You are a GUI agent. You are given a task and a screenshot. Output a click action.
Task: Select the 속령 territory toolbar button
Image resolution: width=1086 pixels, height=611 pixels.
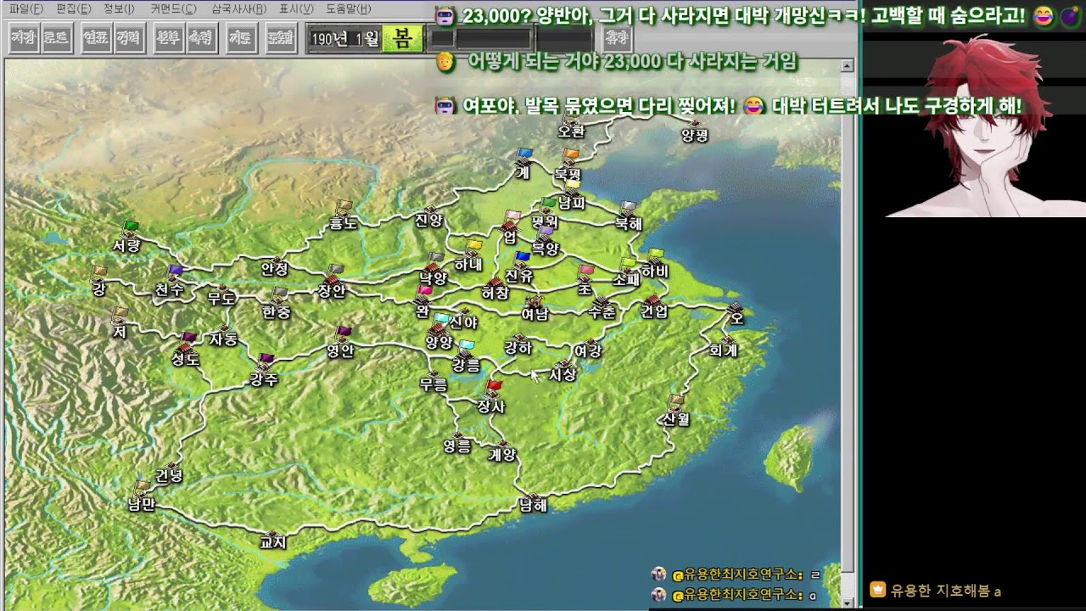(x=200, y=37)
